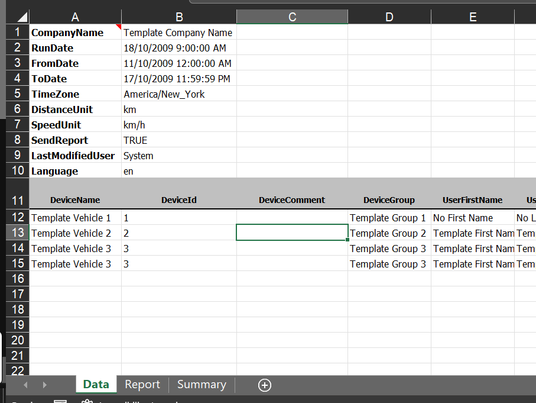Select the DeviceGroup cell Template Group 2
The height and width of the screenshot is (403, 536).
click(388, 233)
